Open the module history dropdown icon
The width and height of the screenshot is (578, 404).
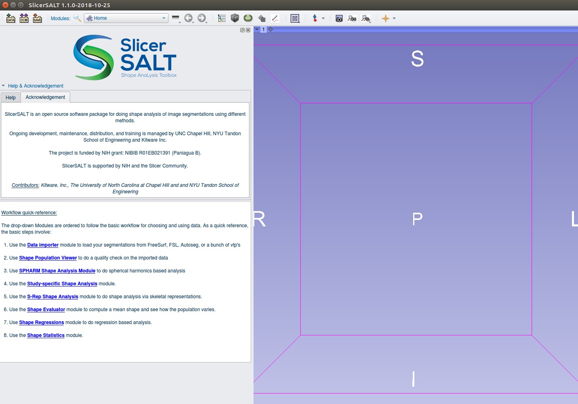click(176, 18)
